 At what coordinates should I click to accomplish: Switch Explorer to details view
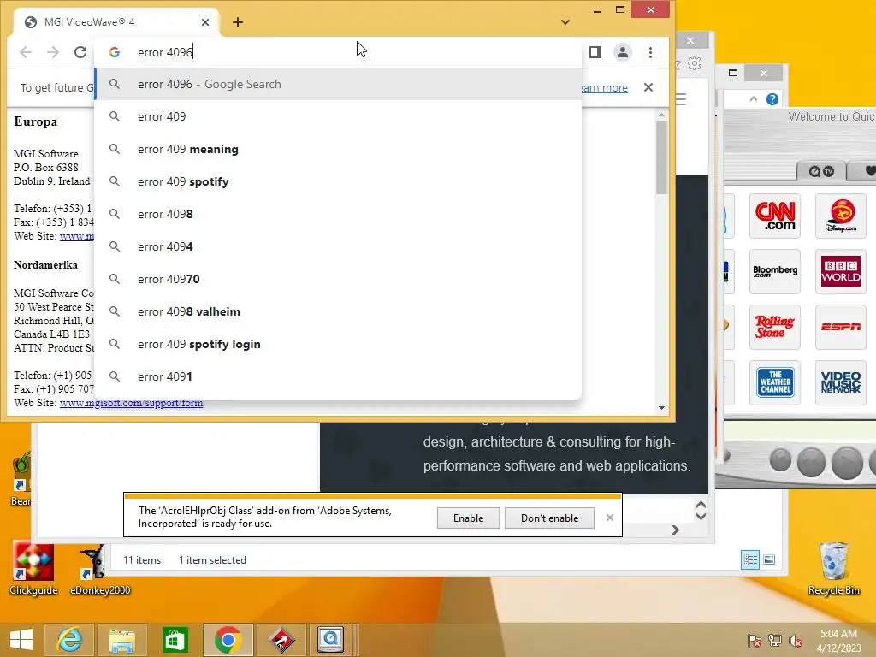(x=749, y=559)
